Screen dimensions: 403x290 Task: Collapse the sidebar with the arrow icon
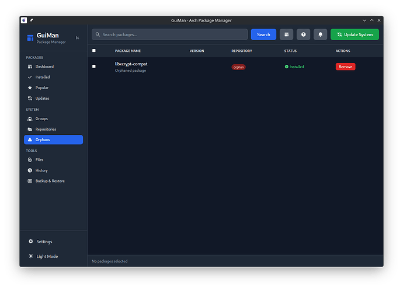point(78,38)
